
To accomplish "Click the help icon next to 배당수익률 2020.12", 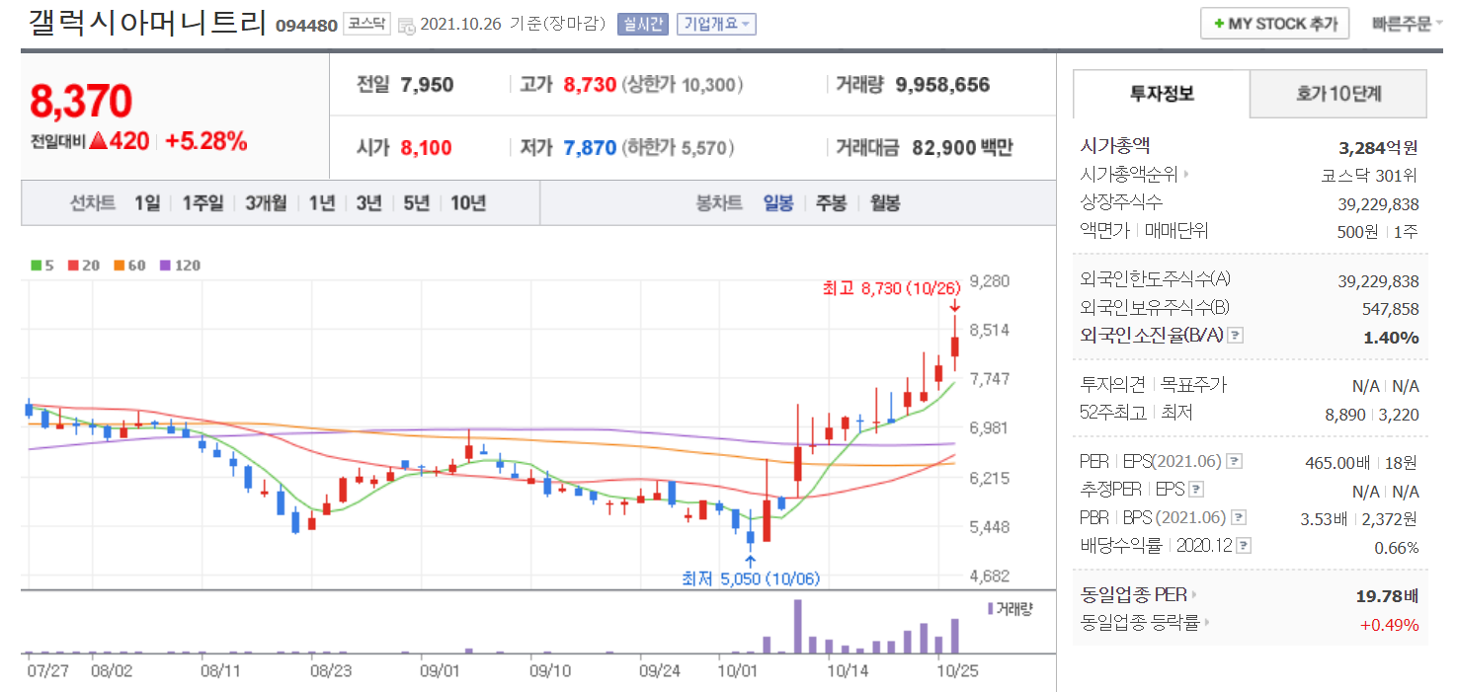I will [1244, 545].
